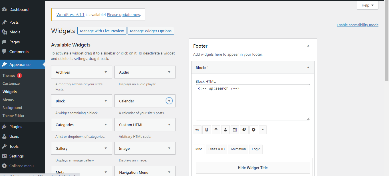Image resolution: width=389 pixels, height=176 pixels.
Task: Click inside the Block HTML textarea
Action: (253, 102)
